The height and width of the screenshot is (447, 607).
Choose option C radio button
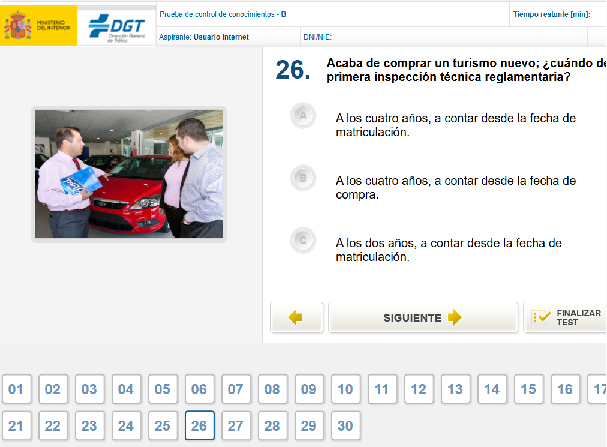(x=303, y=241)
